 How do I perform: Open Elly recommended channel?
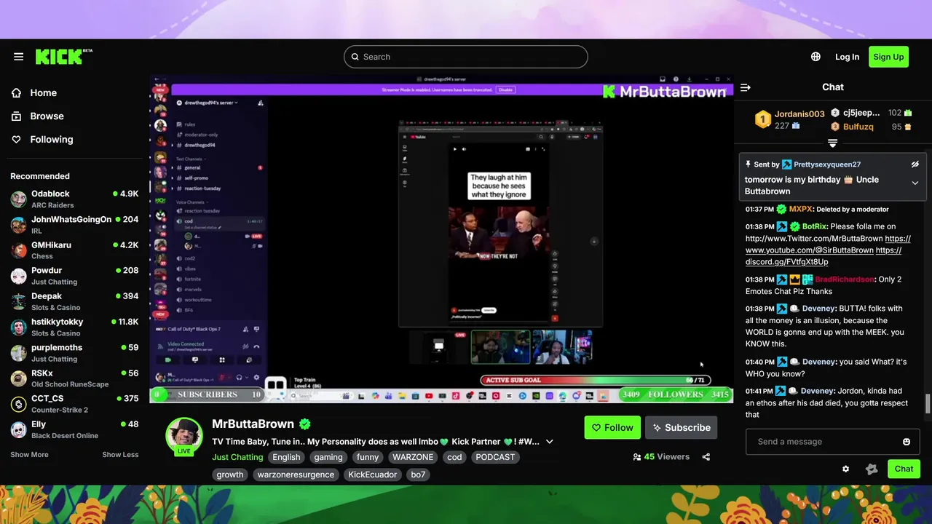[x=74, y=429]
